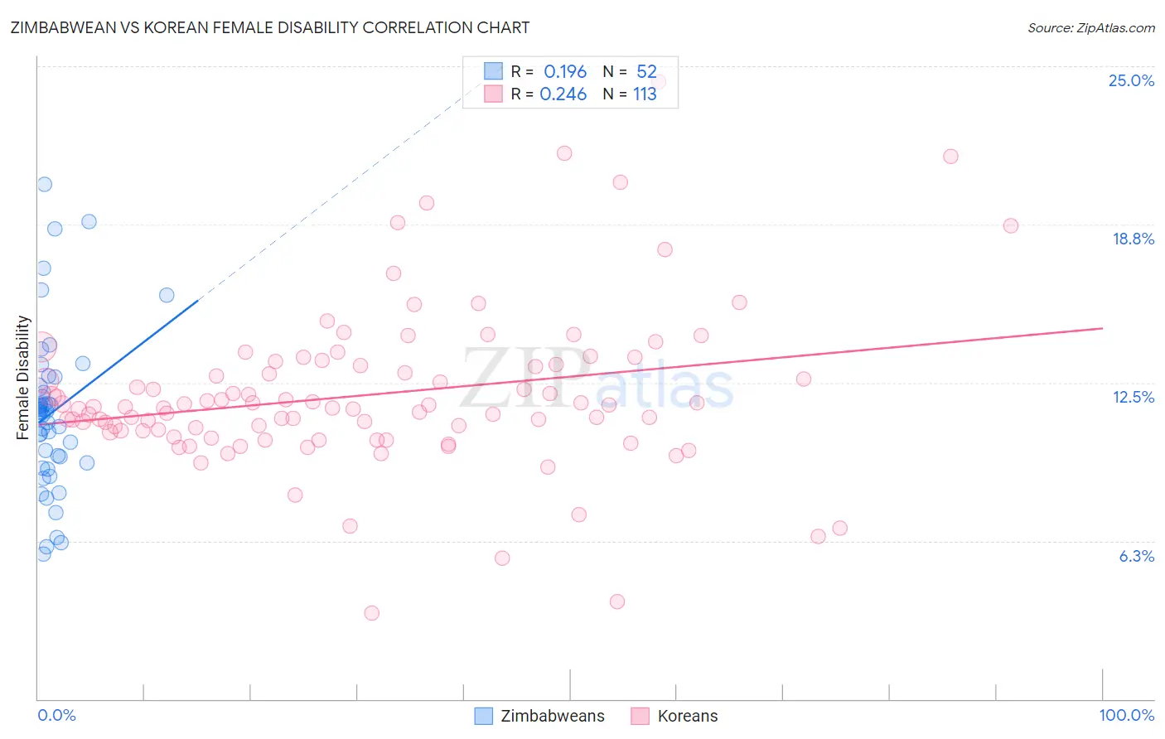Screen dimensions: 1165x739
Task: Open the Source: ZipAtlas.com link
Action: (x=1091, y=27)
